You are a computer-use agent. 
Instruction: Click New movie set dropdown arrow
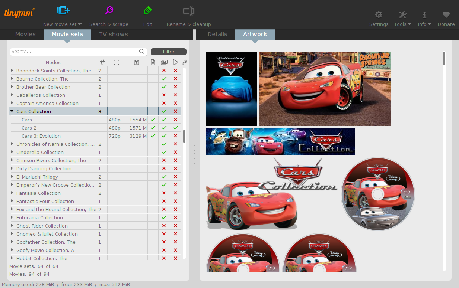pyautogui.click(x=80, y=24)
